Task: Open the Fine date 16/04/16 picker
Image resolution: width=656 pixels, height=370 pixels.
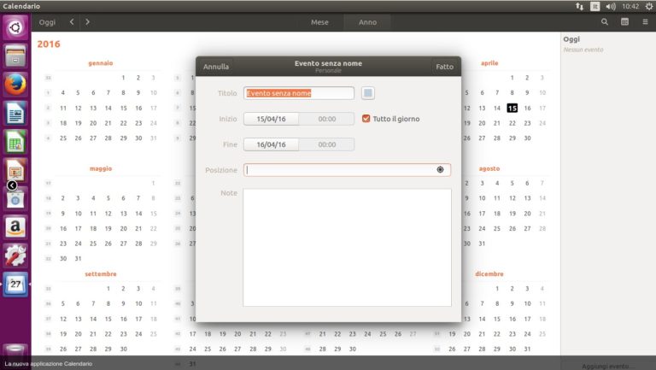Action: [271, 144]
